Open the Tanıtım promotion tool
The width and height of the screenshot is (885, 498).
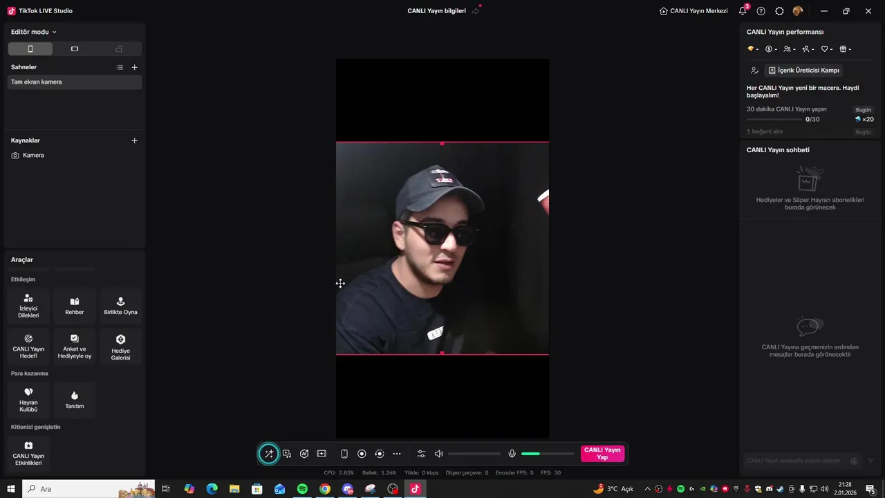point(75,400)
